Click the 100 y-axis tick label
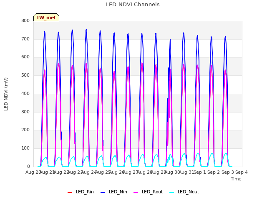 [25, 148]
